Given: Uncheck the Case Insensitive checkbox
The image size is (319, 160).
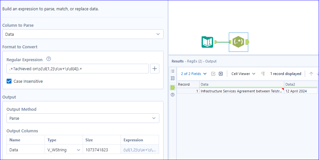Looking at the screenshot, I should [9, 81].
